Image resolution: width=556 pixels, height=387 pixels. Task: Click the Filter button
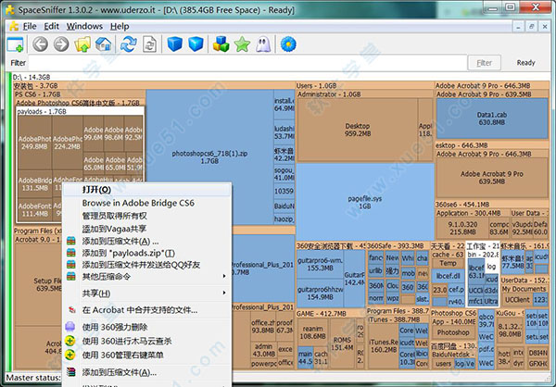pyautogui.click(x=484, y=63)
